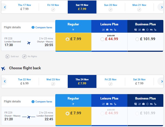Screen dimensions: 165x127
Task: Open Compare fares link for return flight
Action: (44, 102)
